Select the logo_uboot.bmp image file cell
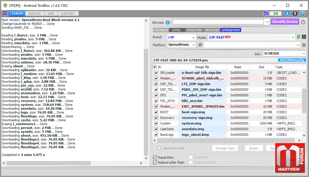309x177 pixels. [202, 135]
